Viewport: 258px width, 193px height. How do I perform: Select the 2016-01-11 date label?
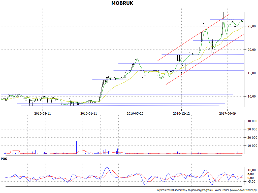(89, 113)
